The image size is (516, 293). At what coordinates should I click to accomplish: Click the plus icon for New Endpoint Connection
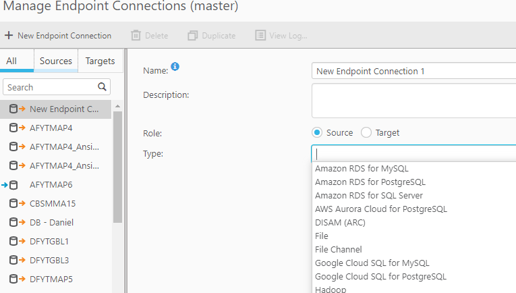click(x=9, y=36)
